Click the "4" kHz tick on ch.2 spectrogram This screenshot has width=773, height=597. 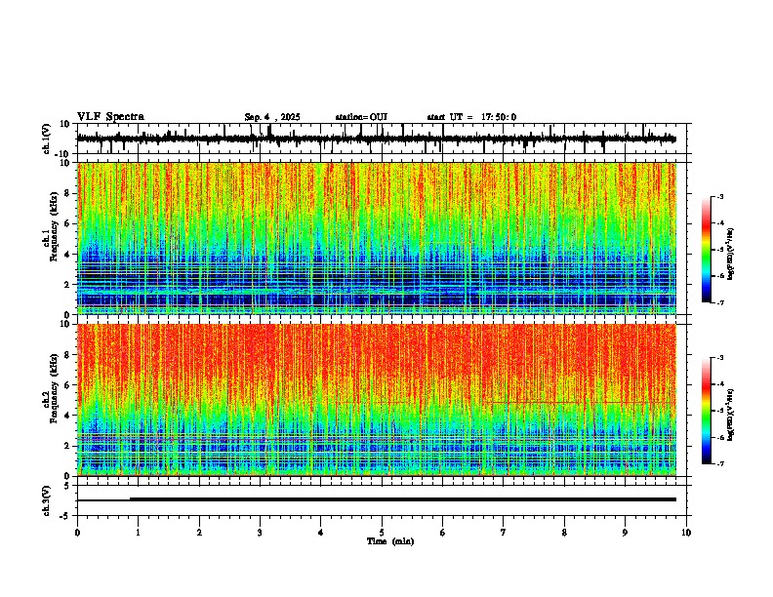68,416
